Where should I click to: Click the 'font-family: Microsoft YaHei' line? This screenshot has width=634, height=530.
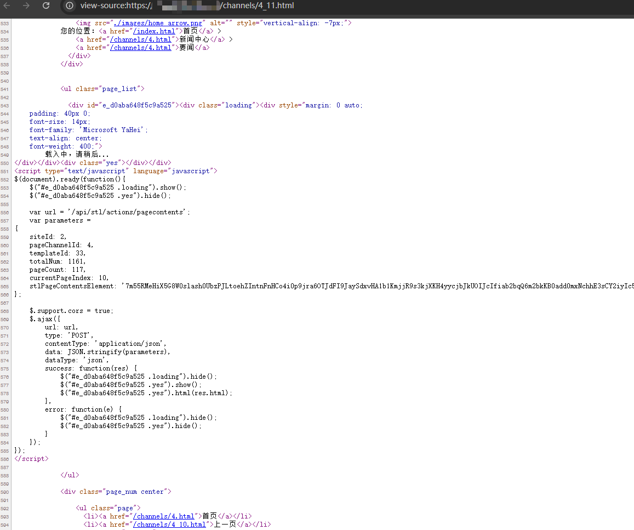point(89,130)
